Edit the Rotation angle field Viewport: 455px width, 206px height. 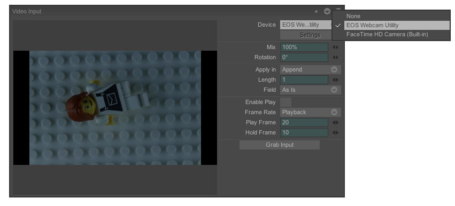[x=304, y=57]
